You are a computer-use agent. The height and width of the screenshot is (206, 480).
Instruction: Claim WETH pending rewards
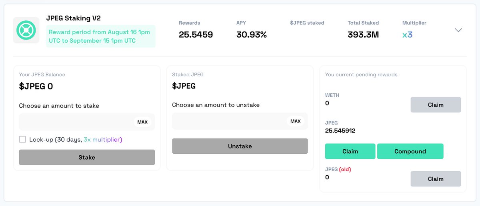tap(436, 105)
